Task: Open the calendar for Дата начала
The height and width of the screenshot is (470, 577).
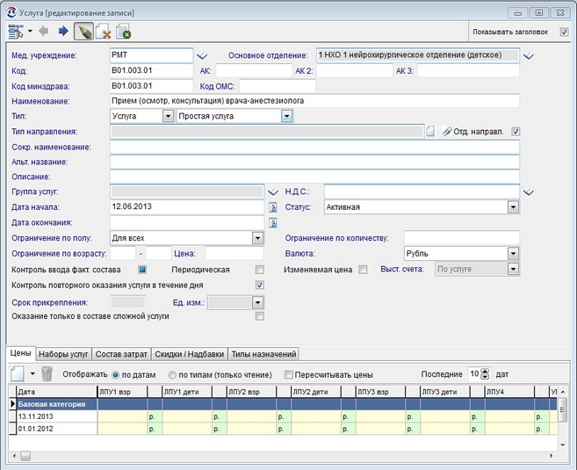Action: [x=272, y=207]
